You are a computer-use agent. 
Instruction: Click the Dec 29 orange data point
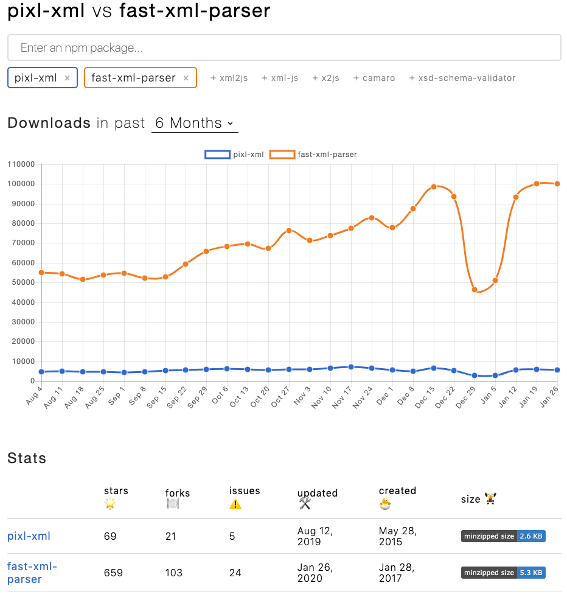(475, 290)
